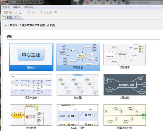Open the 编辑(E) menu

point(17,7)
